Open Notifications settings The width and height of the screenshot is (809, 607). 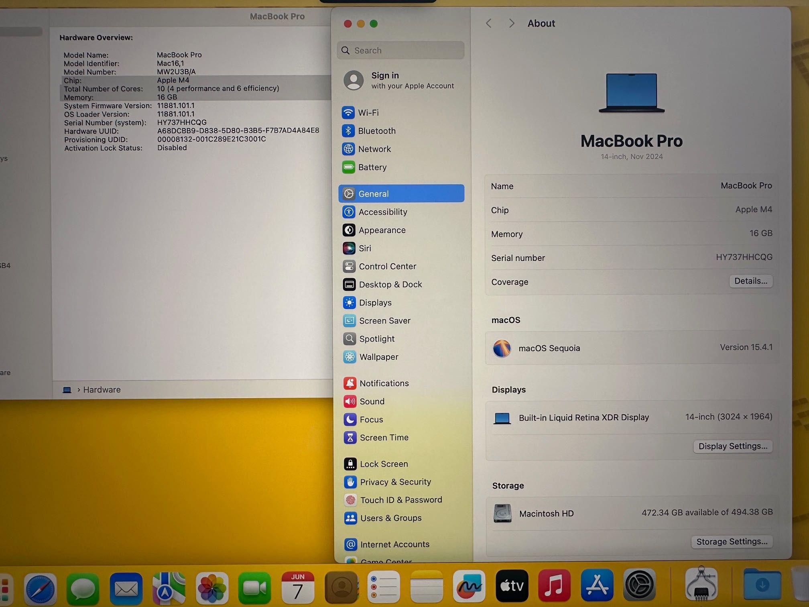[402, 383]
